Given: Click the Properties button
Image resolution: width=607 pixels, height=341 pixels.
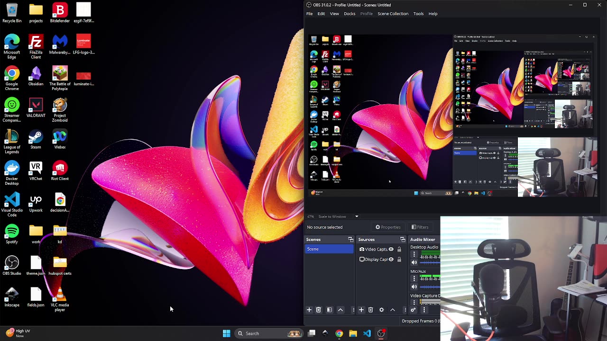Looking at the screenshot, I should pyautogui.click(x=388, y=227).
